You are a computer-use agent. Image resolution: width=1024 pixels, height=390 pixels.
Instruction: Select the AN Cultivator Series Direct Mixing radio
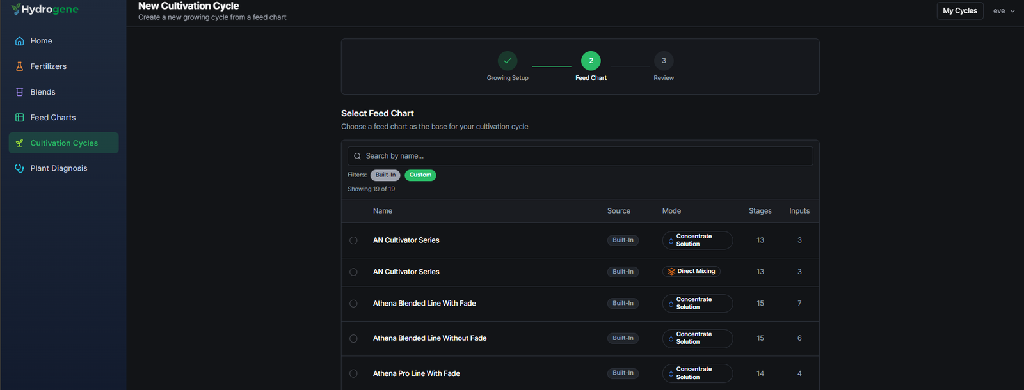(x=353, y=272)
